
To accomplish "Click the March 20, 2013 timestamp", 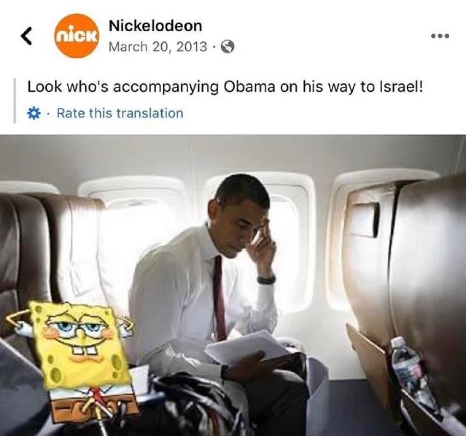I will (x=158, y=47).
